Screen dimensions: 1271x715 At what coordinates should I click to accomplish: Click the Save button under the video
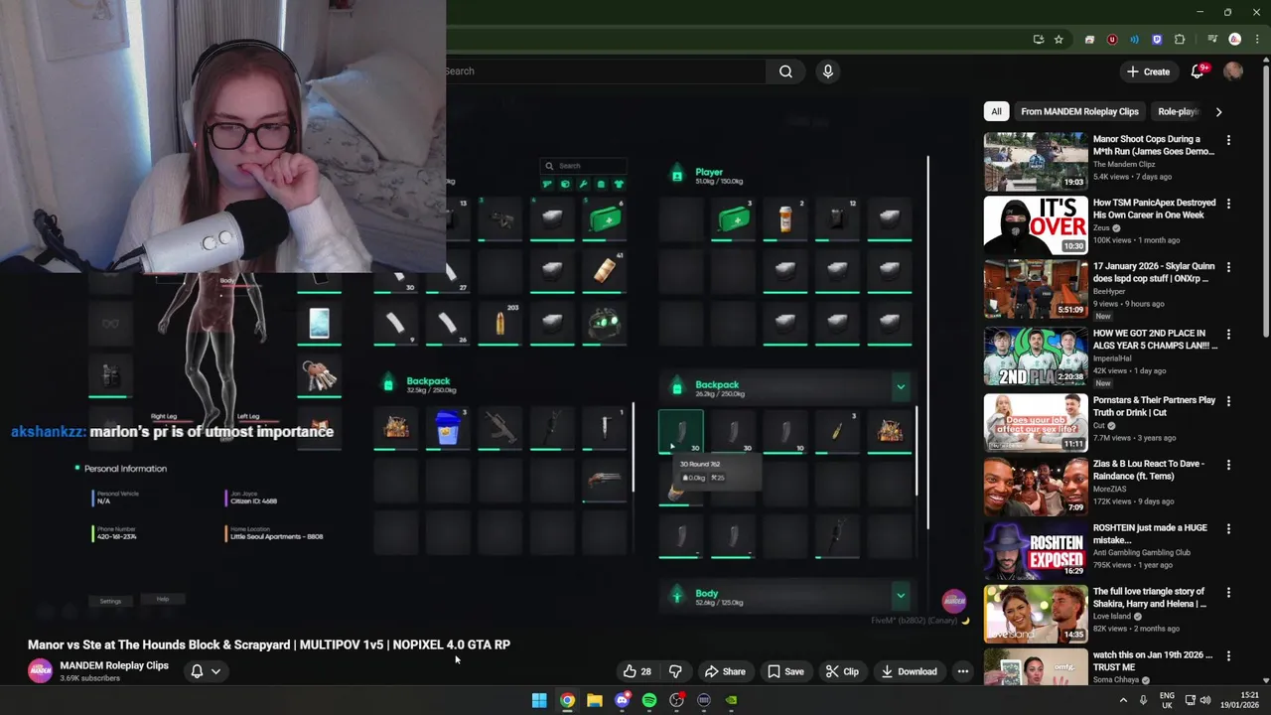click(x=785, y=671)
